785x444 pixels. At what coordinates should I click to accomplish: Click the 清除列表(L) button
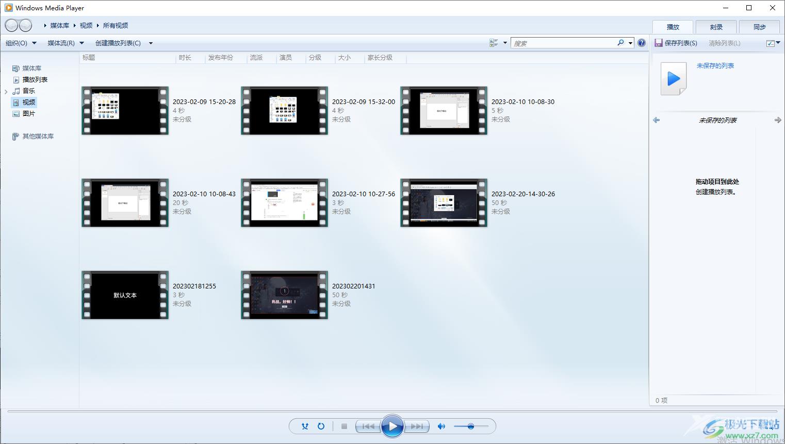(x=725, y=43)
